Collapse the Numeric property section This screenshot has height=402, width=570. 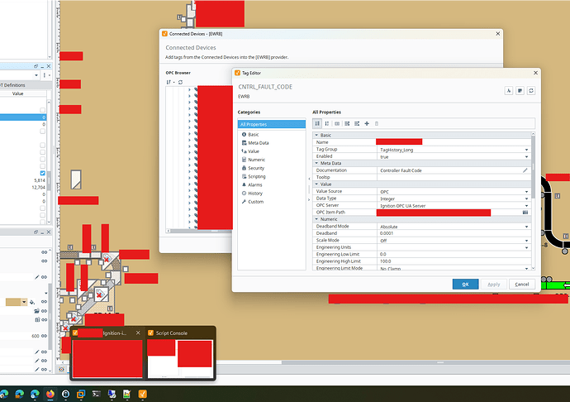pyautogui.click(x=316, y=219)
